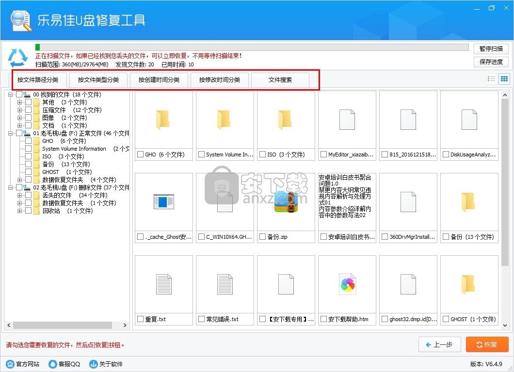The image size is (514, 372).
Task: Collapse 01 老毛桃U盘 正常文件 node
Action: 10,133
